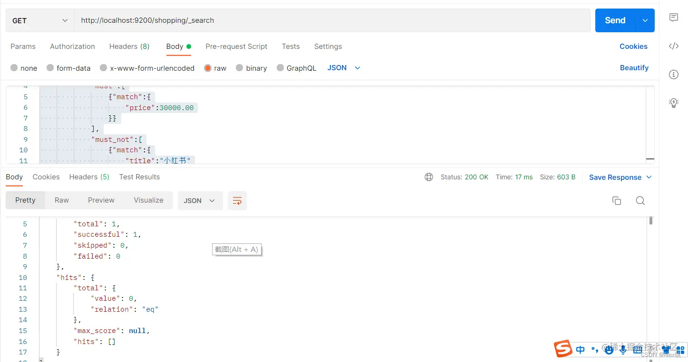This screenshot has height=362, width=688.
Task: Select the none body type radio
Action: (x=14, y=68)
